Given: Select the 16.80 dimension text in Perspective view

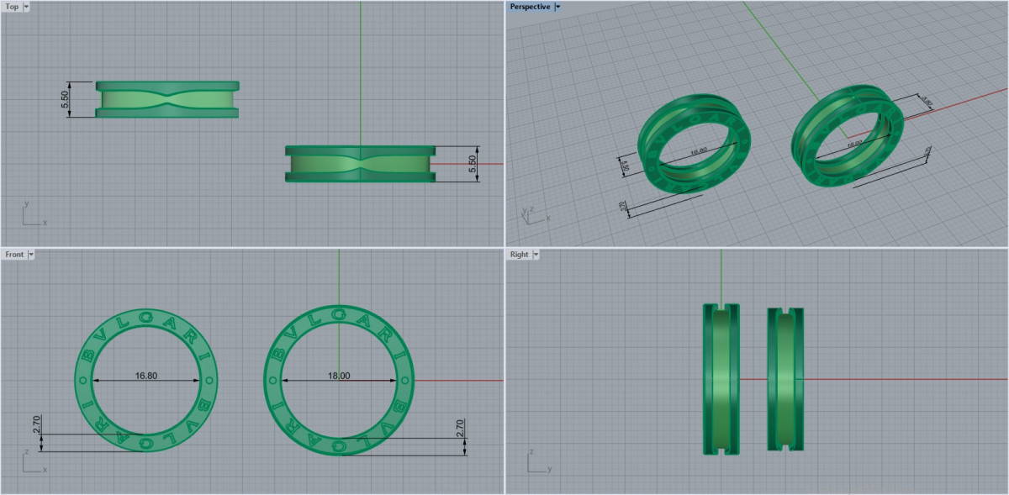Looking at the screenshot, I should point(698,153).
